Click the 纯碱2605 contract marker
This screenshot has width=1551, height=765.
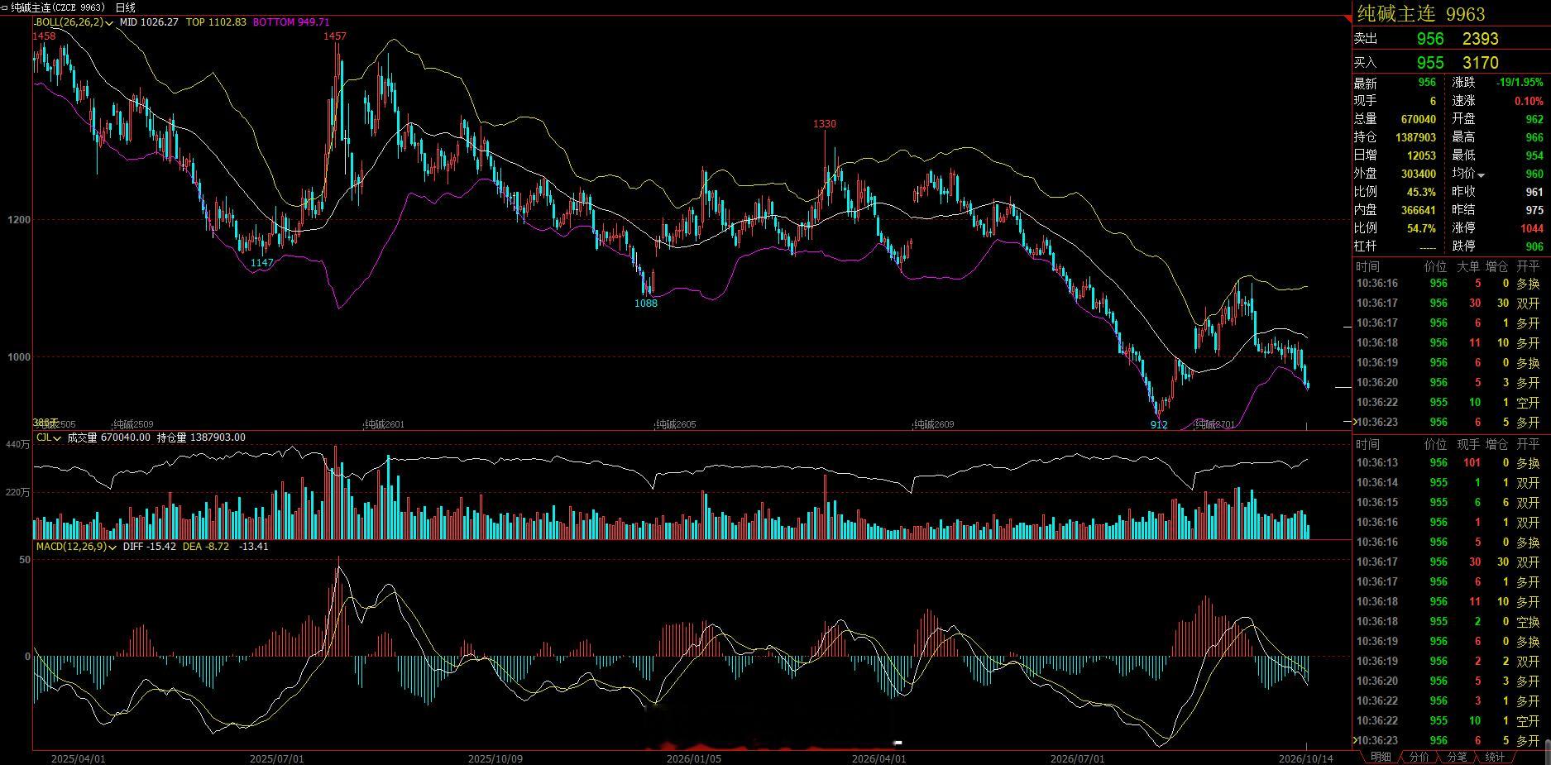[677, 424]
